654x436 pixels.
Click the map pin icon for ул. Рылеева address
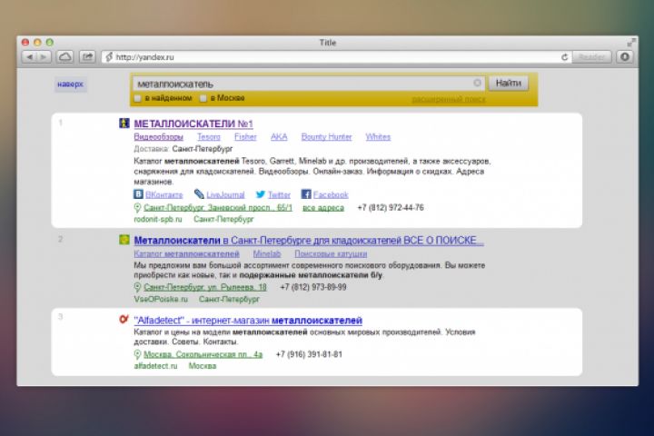[x=137, y=287]
